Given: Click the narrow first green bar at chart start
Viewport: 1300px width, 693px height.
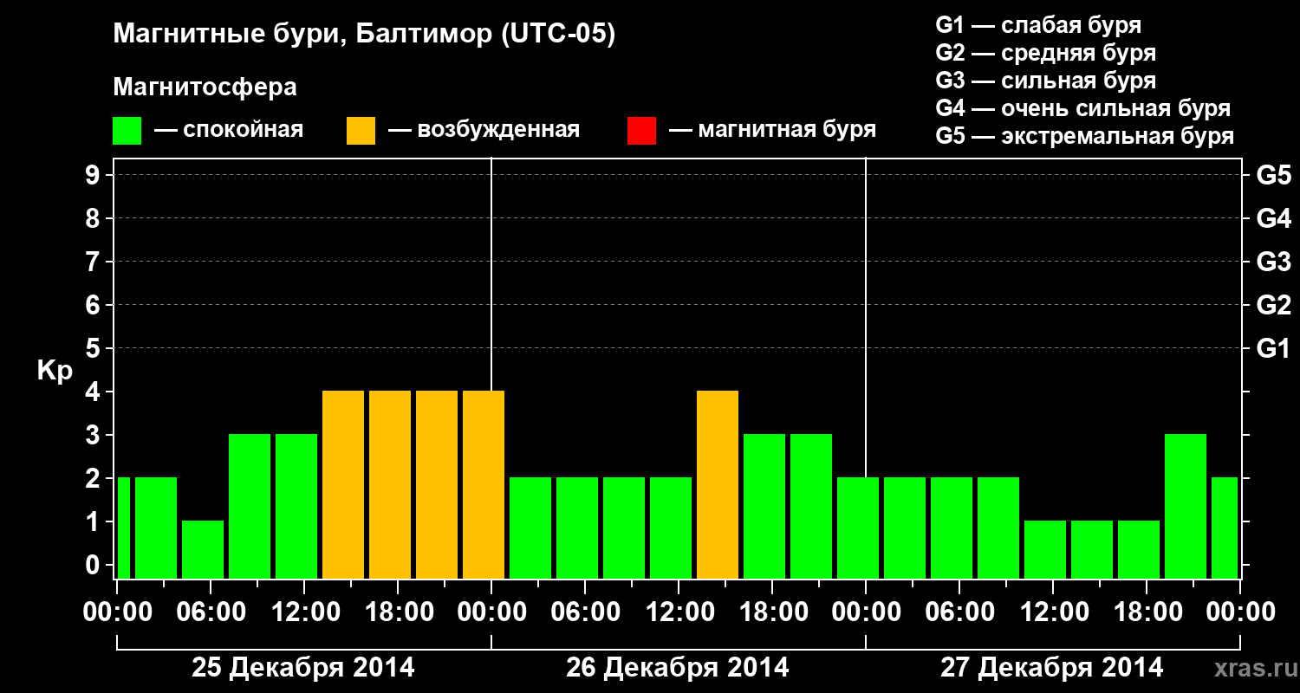Looking at the screenshot, I should tap(123, 528).
